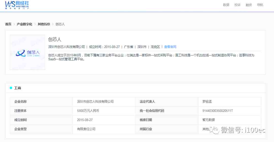Open the 网经社 site logo
The image size is (274, 142).
[x=17, y=5]
